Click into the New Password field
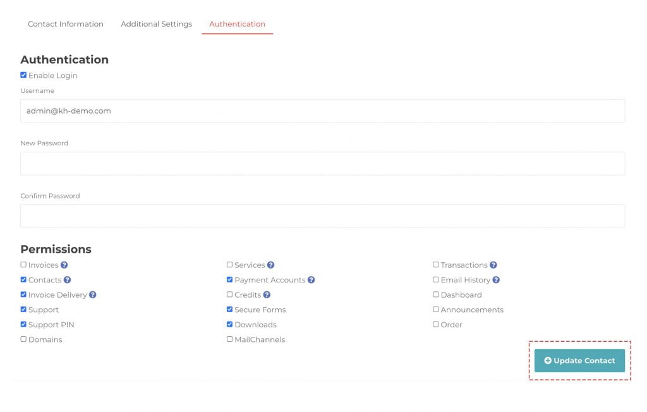This screenshot has height=412, width=647. (323, 164)
